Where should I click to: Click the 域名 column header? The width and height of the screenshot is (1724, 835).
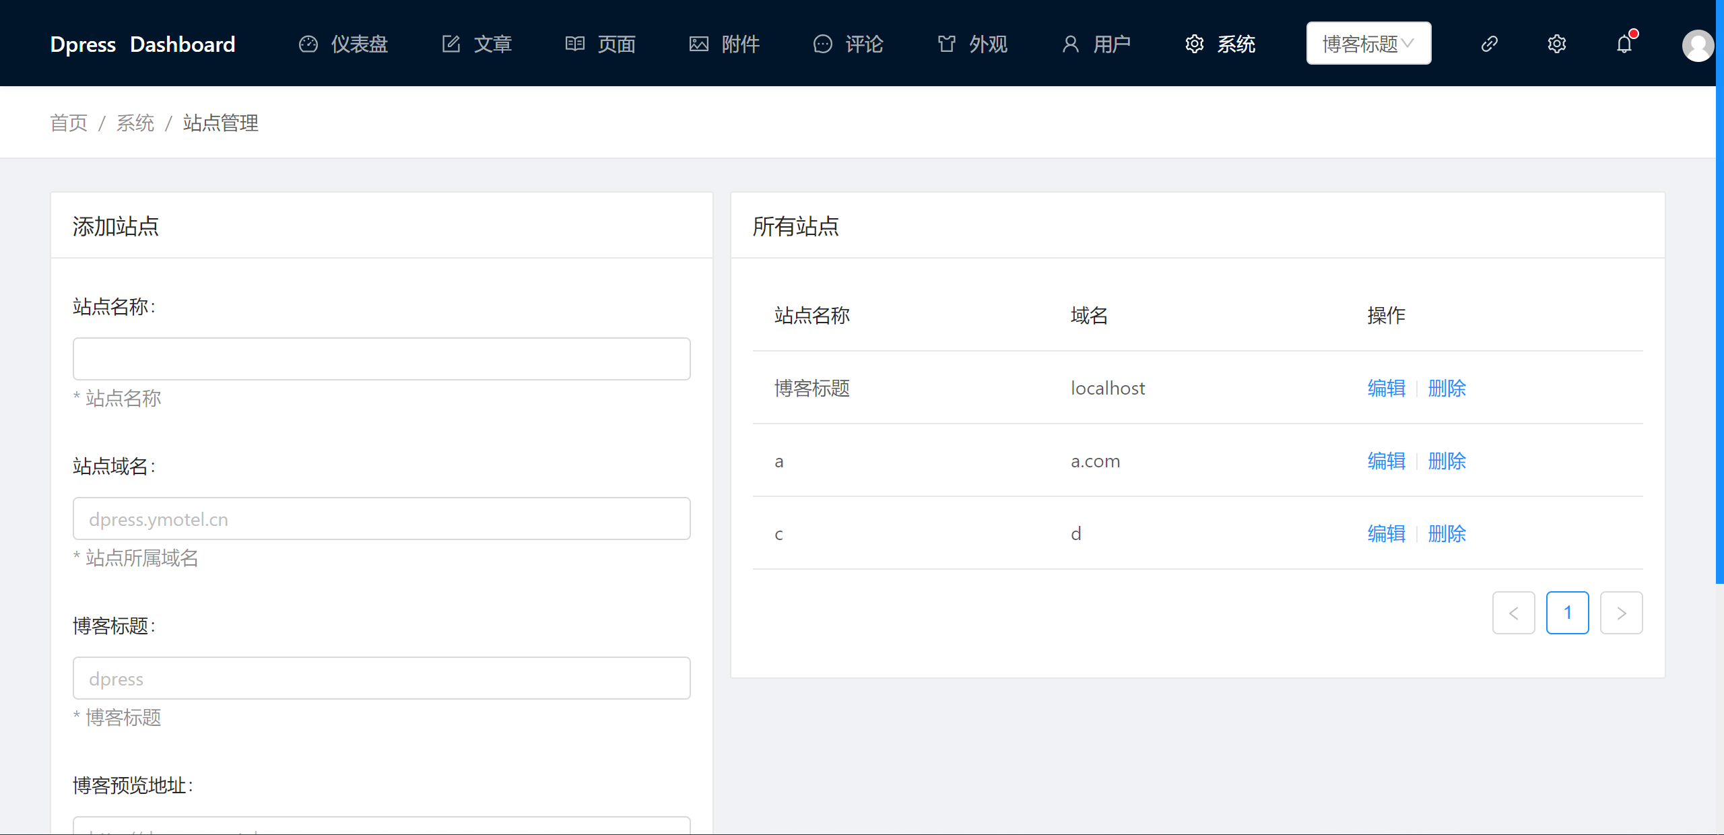coord(1090,315)
